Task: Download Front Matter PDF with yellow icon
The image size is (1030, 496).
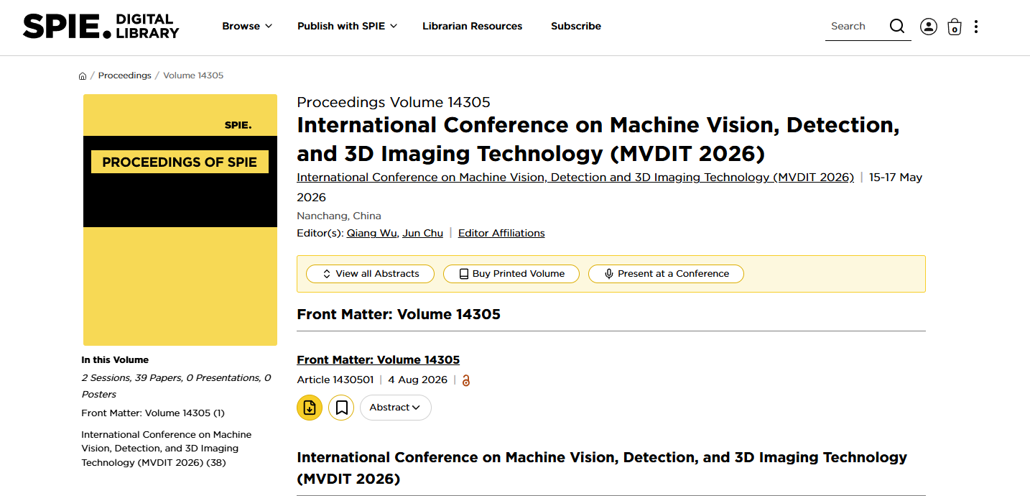Action: coord(310,408)
